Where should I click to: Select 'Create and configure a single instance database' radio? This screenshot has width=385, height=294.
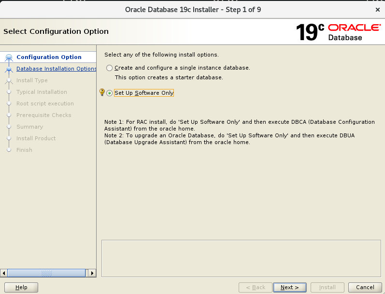[x=109, y=68]
